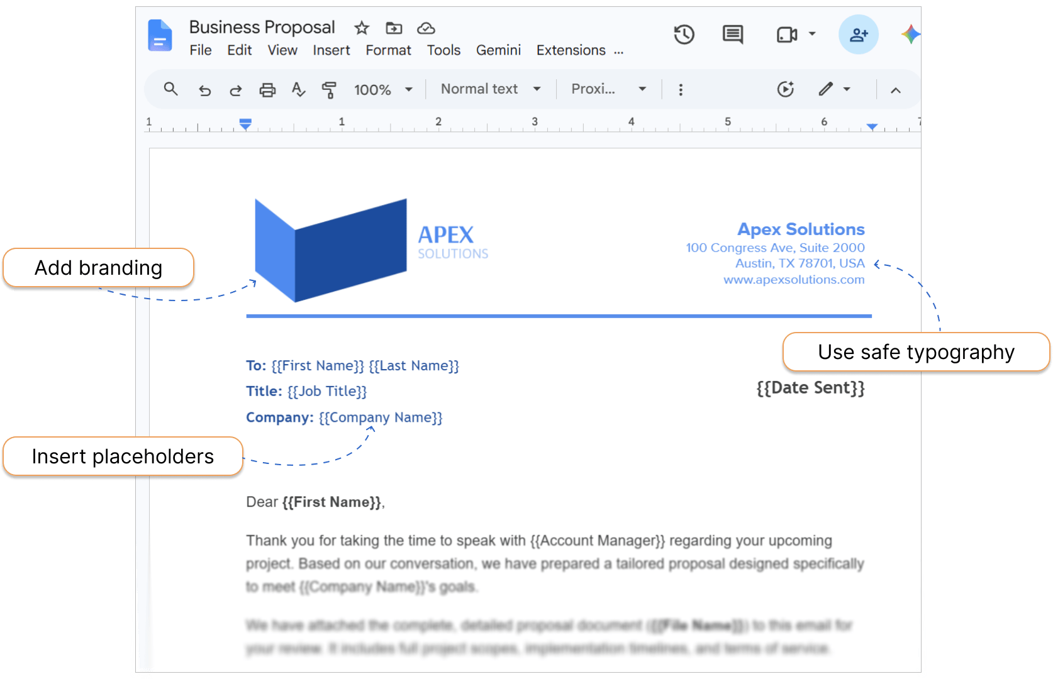
Task: Click the "Apex Solutions" header name
Action: [801, 229]
